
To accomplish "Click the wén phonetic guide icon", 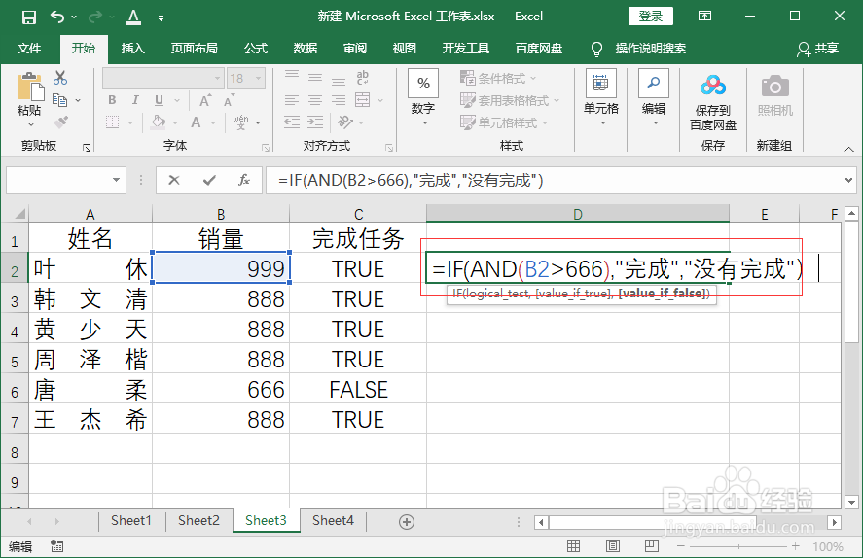I will point(240,122).
